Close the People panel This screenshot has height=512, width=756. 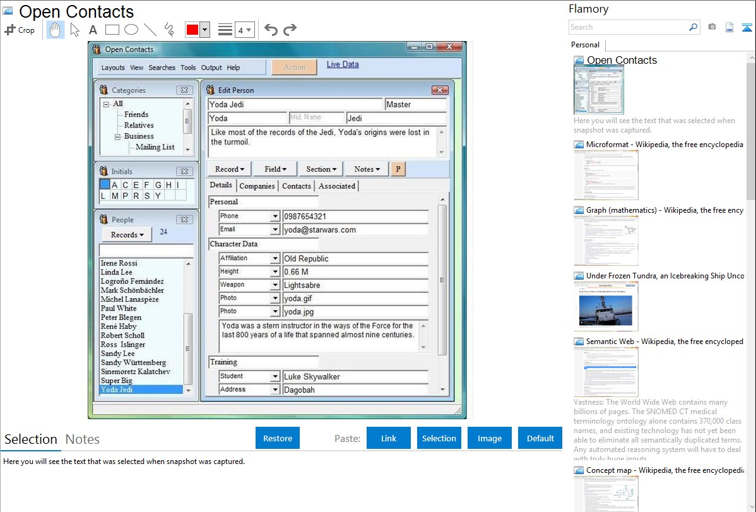(184, 220)
